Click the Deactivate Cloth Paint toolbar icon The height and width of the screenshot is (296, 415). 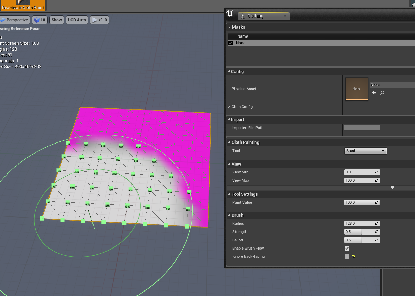click(x=23, y=5)
